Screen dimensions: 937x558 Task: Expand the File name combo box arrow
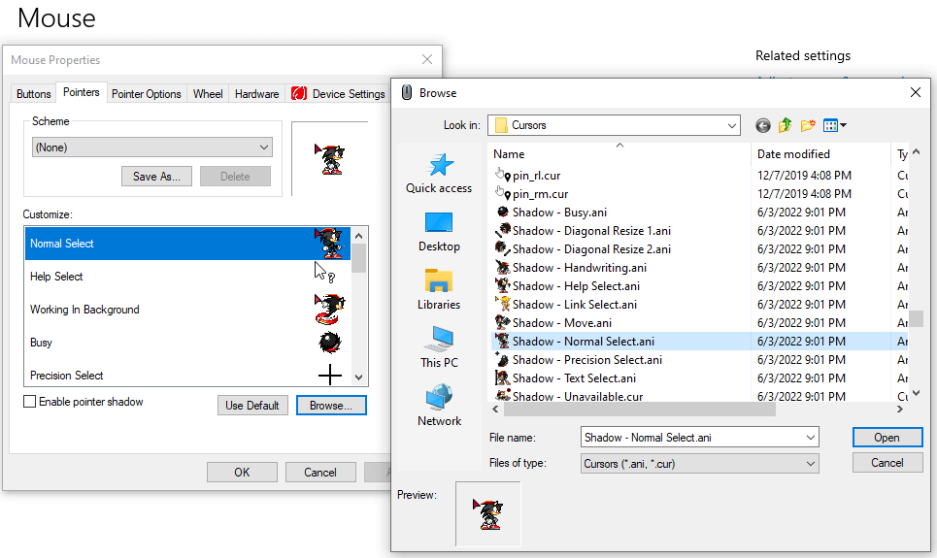point(811,438)
